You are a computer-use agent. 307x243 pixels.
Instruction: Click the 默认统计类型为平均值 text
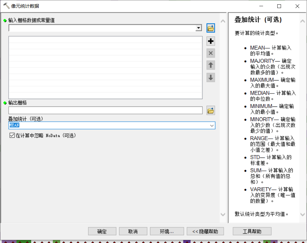(262, 214)
